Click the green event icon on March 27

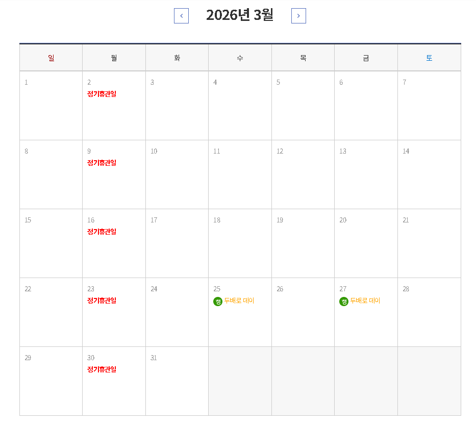click(x=343, y=301)
